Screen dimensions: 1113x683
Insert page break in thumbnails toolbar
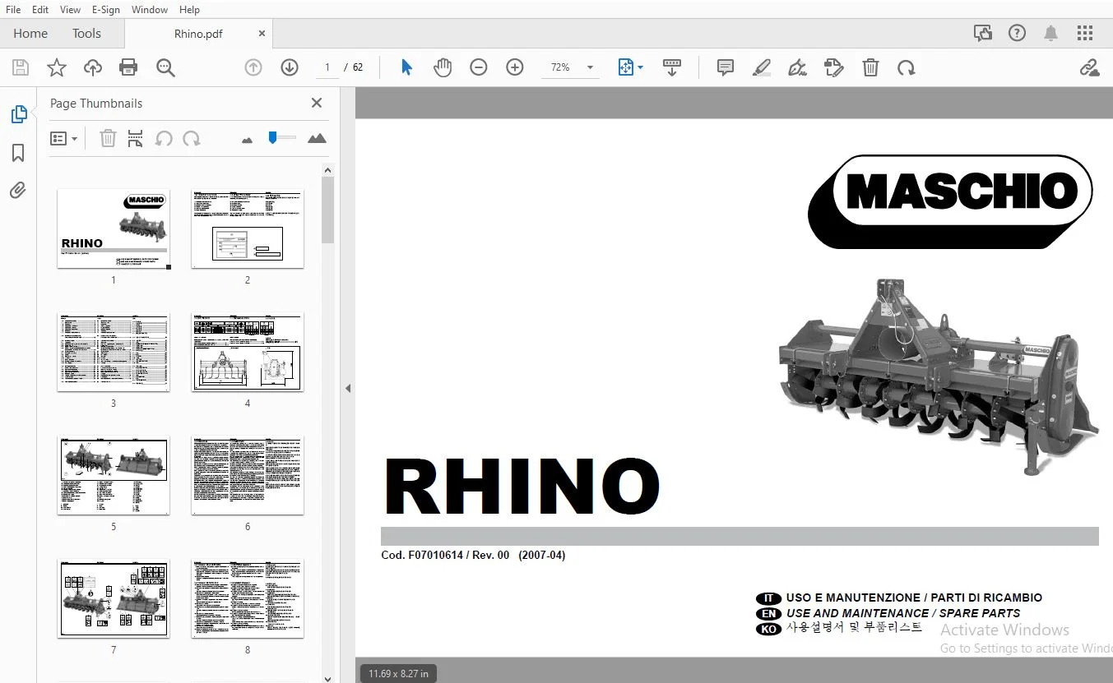tap(136, 139)
